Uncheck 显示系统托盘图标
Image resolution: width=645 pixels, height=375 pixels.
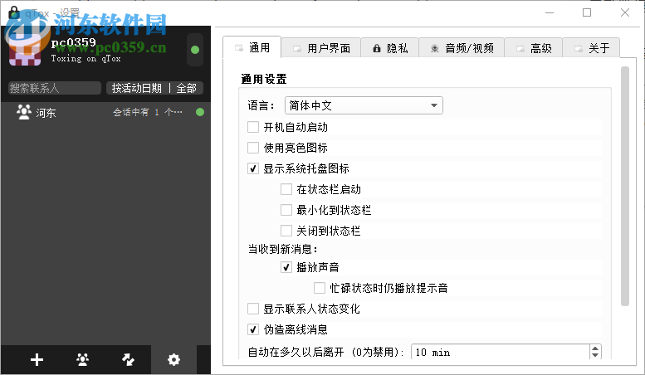[x=253, y=168]
